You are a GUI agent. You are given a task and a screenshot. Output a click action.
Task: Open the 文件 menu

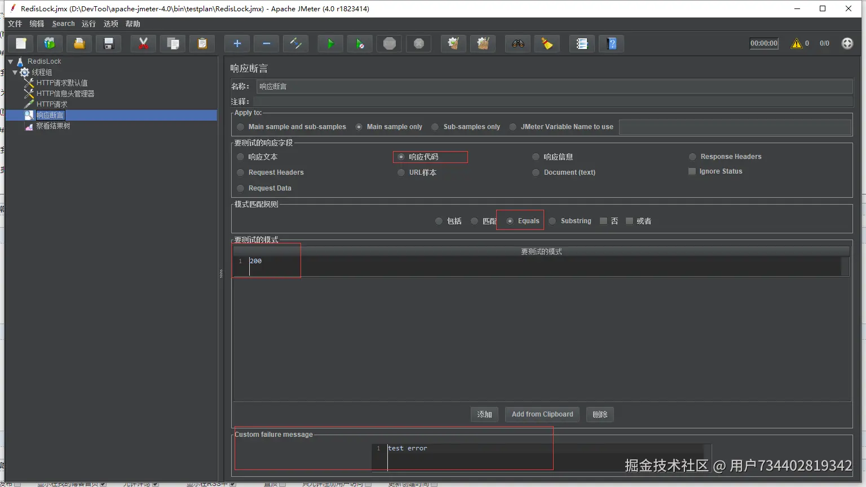[x=15, y=24]
